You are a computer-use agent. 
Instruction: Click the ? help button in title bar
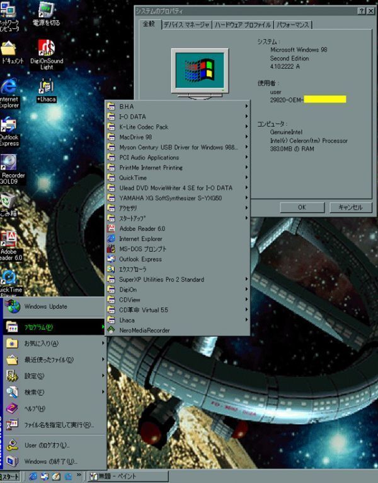362,11
